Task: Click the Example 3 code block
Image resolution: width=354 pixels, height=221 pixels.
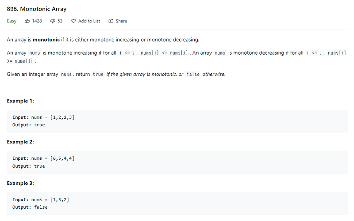Action: 177,203
